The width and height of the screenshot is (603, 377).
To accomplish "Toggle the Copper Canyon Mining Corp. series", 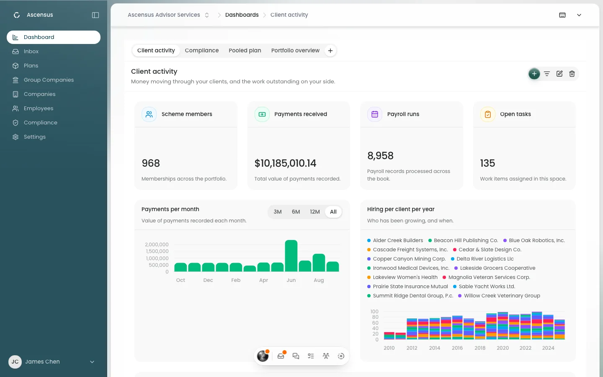I will 406,259.
